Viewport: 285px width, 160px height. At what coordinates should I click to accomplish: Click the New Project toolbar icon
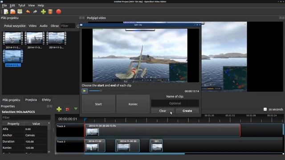[x=6, y=12]
